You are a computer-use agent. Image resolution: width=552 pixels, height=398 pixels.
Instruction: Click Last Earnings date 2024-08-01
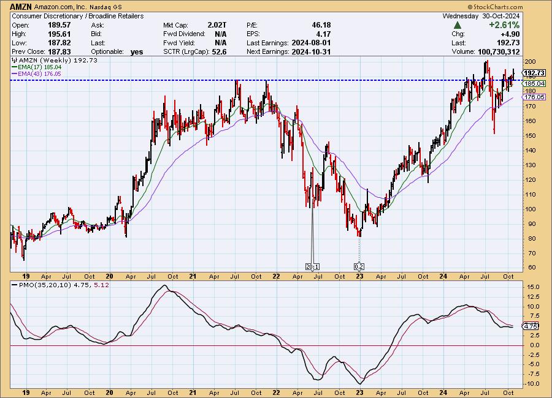(x=311, y=43)
